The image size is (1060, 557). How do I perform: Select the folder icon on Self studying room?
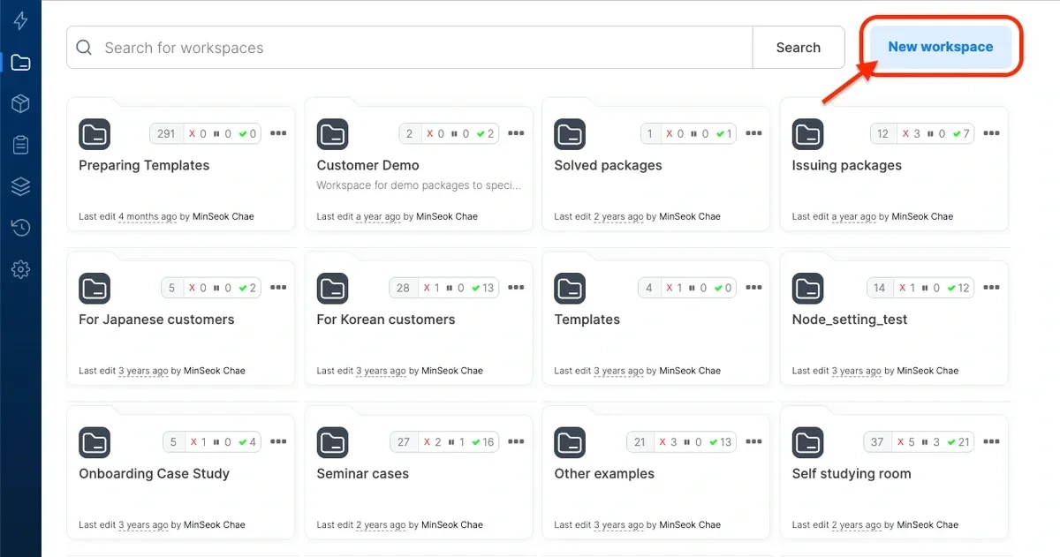(x=807, y=442)
